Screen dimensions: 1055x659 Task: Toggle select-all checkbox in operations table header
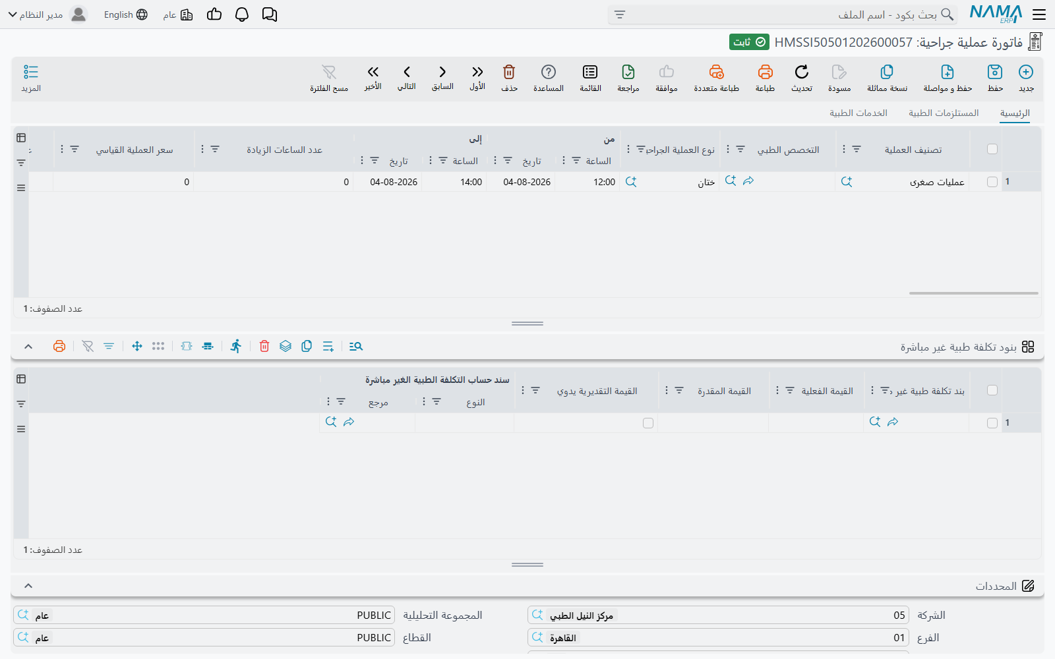[x=992, y=149]
